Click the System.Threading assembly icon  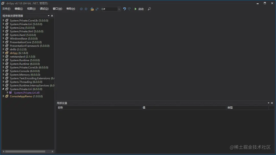coord(7,82)
